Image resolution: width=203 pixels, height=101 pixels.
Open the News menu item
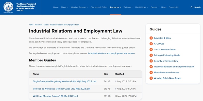click(164, 7)
